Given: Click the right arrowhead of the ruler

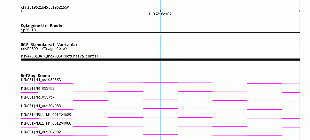Looking at the screenshot, I should [299, 11].
